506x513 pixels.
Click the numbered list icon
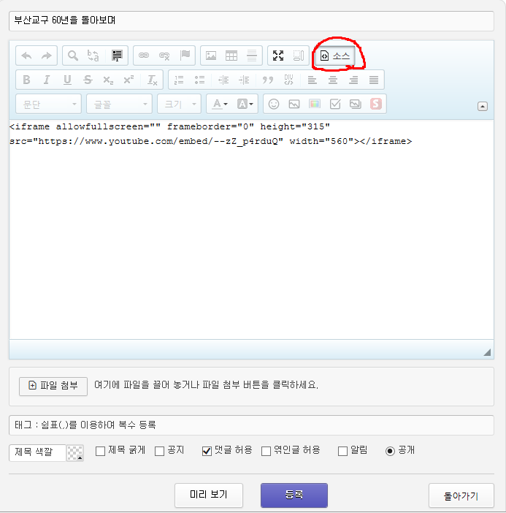click(179, 80)
